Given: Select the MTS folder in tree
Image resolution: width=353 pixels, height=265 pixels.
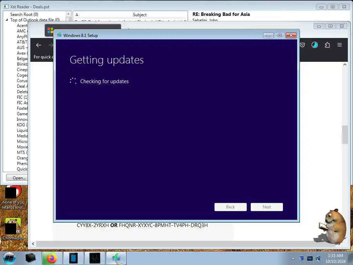Looking at the screenshot, I should point(22,152).
